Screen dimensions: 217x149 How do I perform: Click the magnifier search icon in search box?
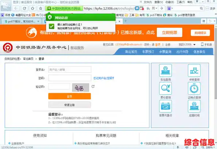[x=201, y=8]
